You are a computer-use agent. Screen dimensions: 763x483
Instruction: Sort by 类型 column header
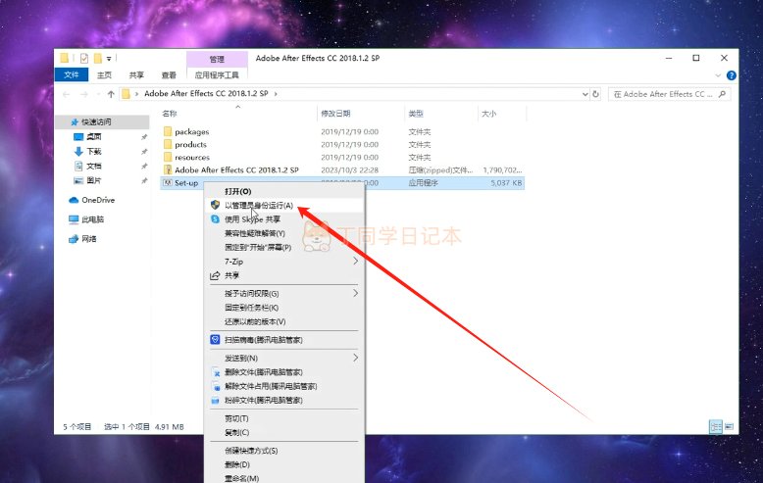[416, 114]
